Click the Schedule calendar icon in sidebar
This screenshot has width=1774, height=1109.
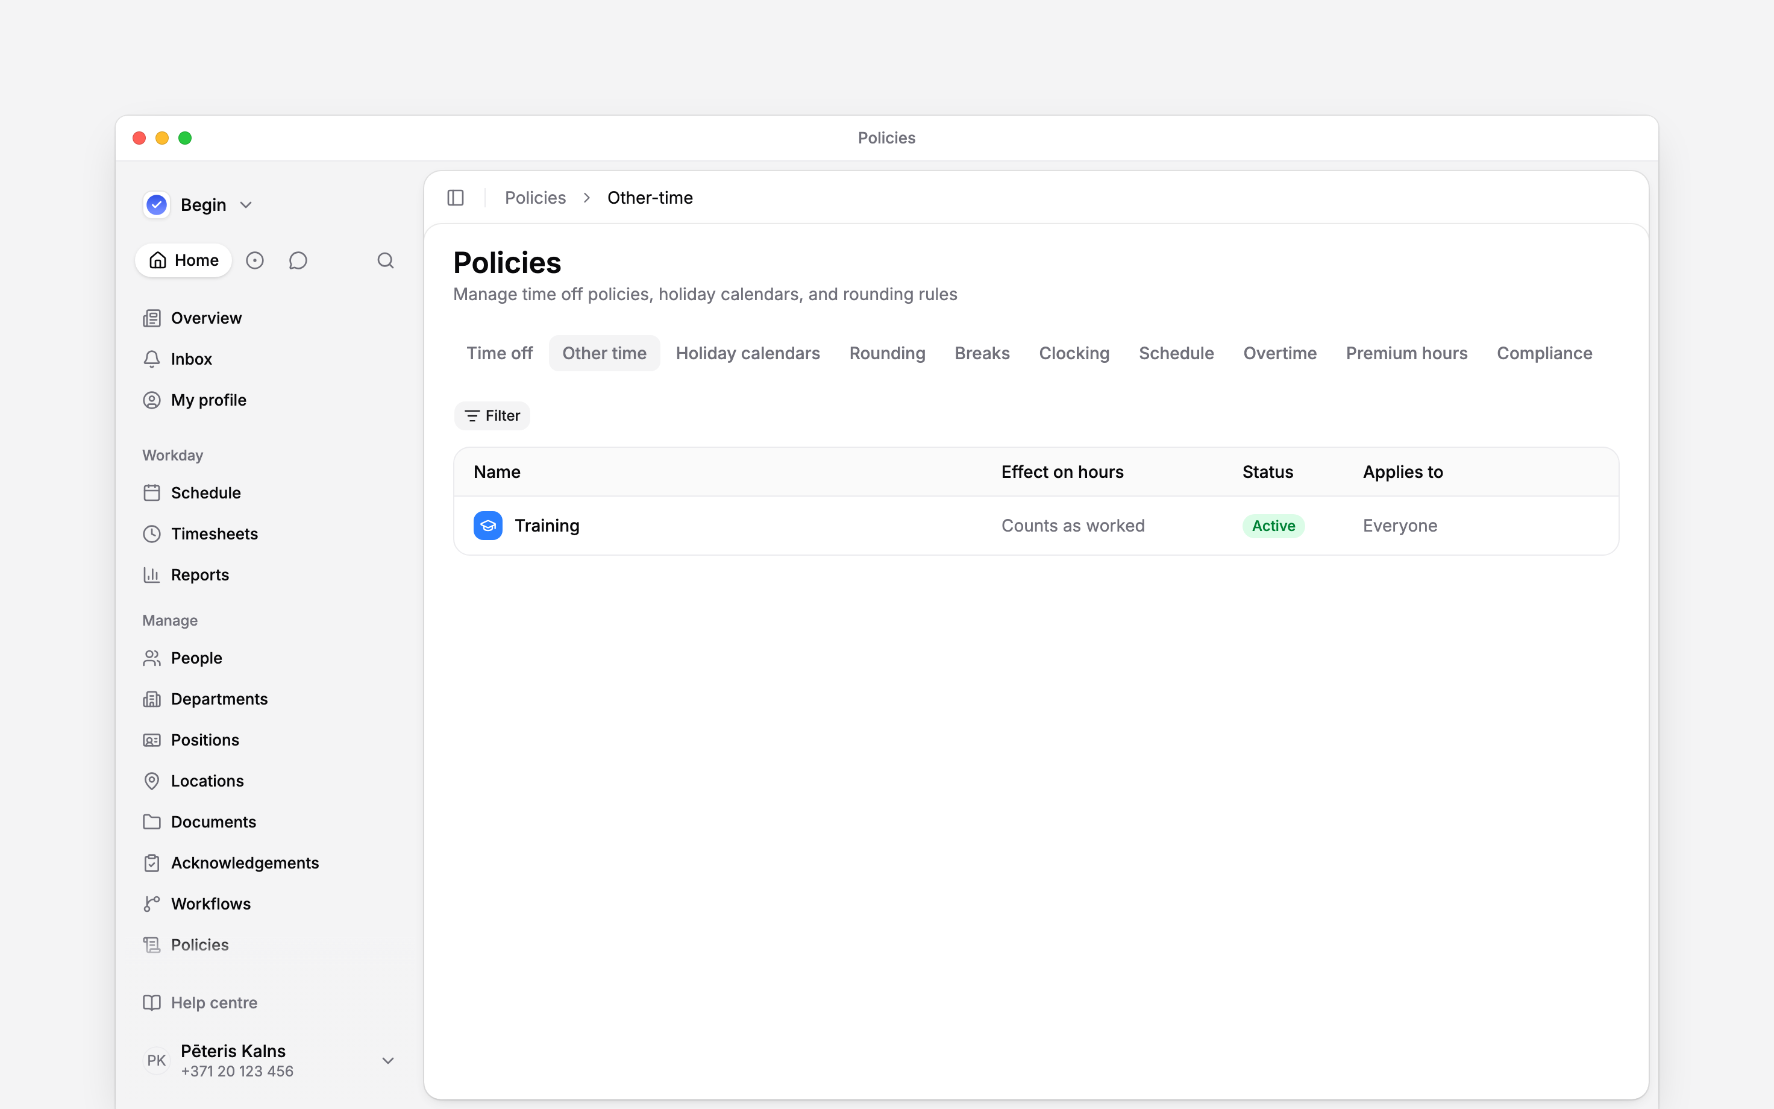[152, 493]
